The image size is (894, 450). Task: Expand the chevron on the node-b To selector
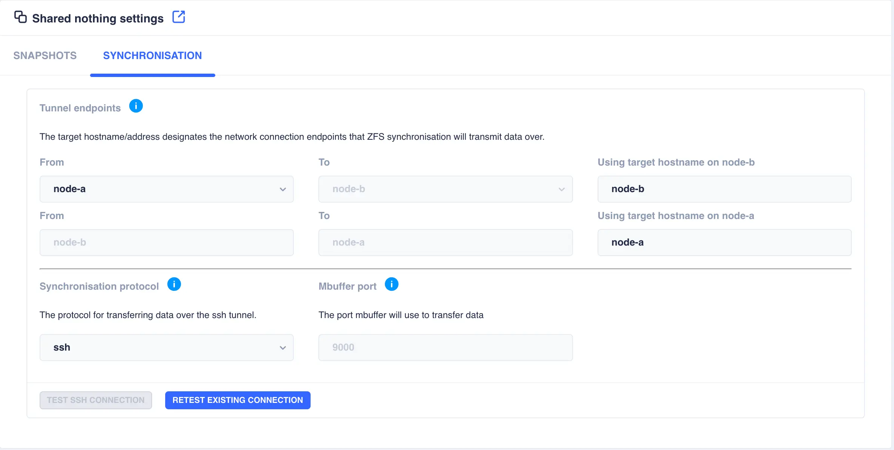coord(562,189)
